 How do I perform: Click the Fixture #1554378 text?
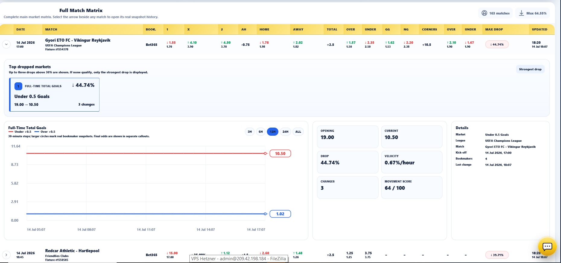[x=57, y=49]
